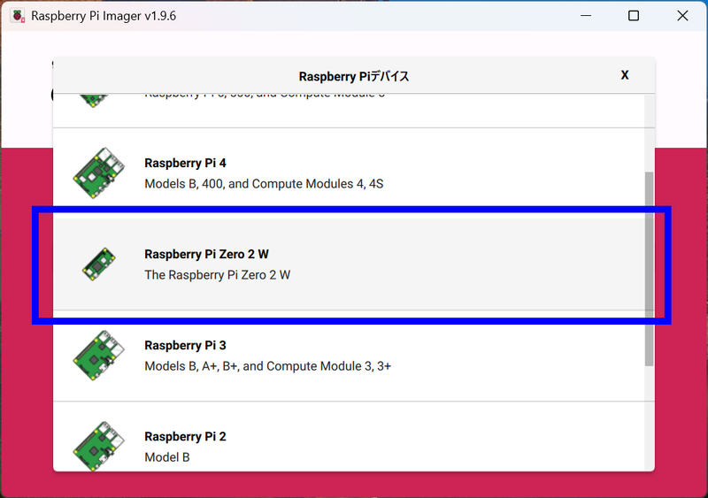This screenshot has height=498, width=708.
Task: Click the Raspberry Pi Imager logo in the title bar
Action: click(x=18, y=16)
